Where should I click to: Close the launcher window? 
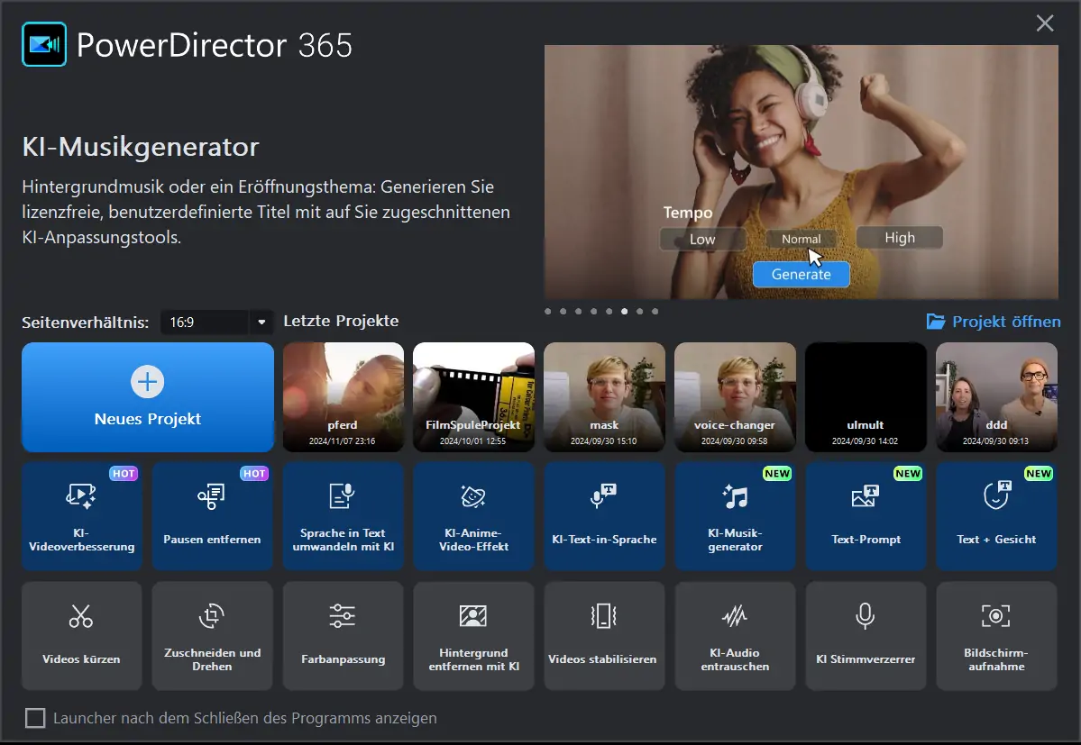pos(1044,23)
